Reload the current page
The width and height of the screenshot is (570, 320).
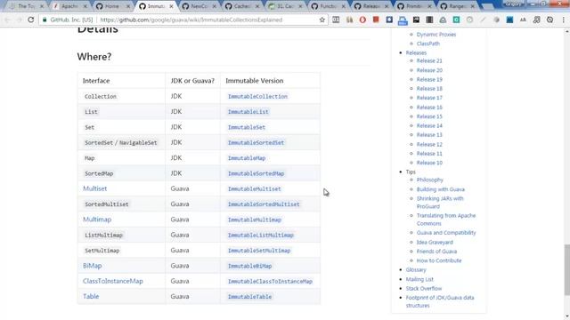[x=31, y=20]
